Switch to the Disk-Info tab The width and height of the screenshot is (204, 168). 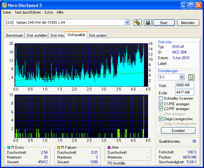click(x=57, y=35)
